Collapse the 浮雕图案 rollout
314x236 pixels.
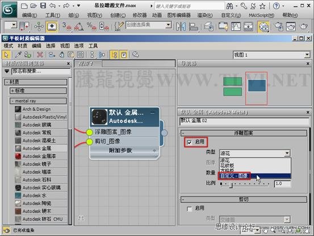[x=244, y=133]
